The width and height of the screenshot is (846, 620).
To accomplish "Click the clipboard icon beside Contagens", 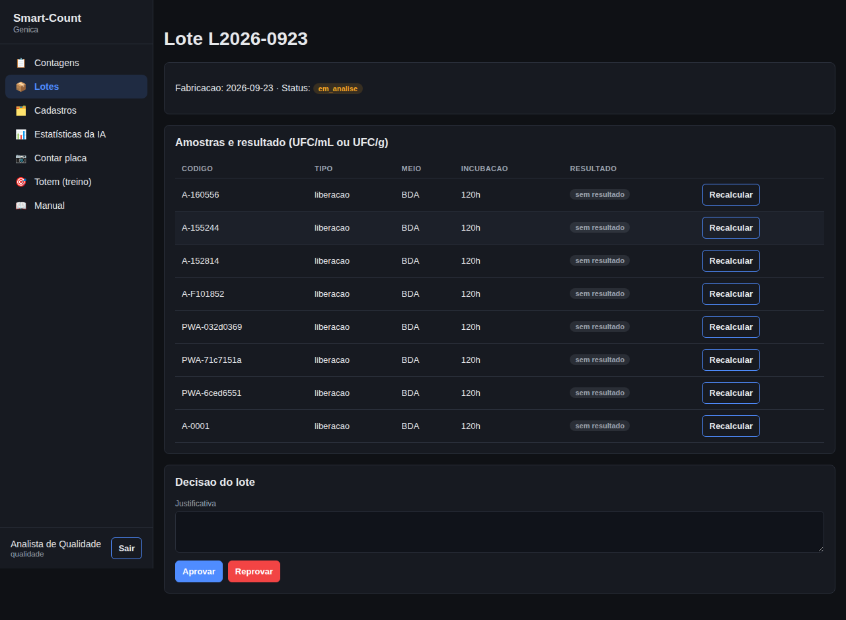I will click(x=21, y=63).
